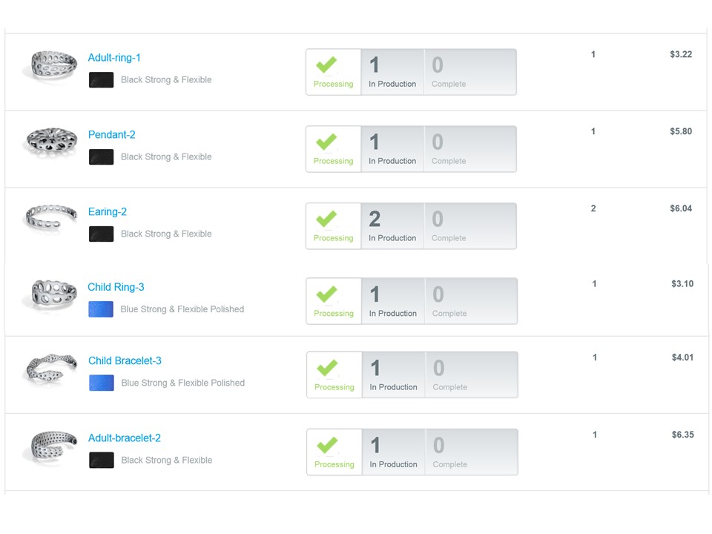This screenshot has height=534, width=712.
Task: Select the Child Ring-3 link
Action: 116,287
